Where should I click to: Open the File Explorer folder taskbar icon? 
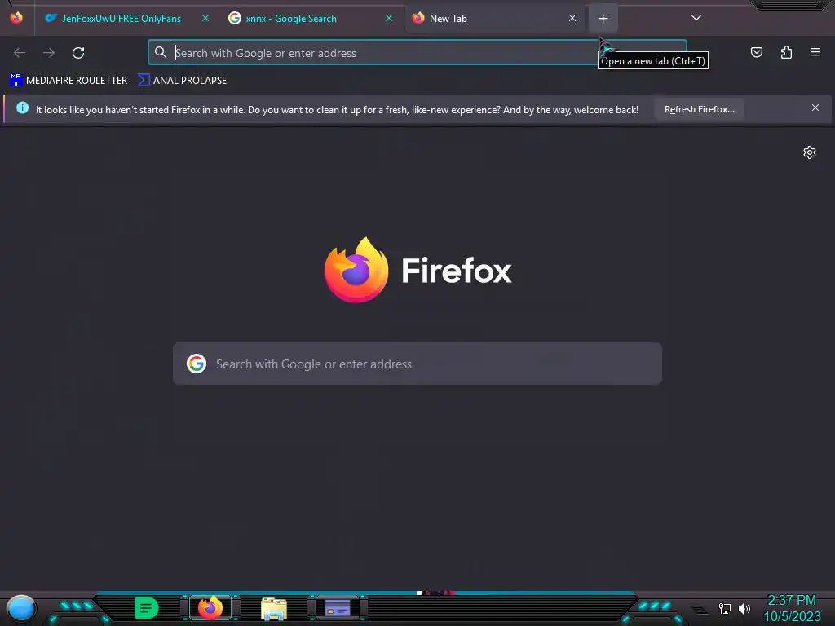pos(274,609)
